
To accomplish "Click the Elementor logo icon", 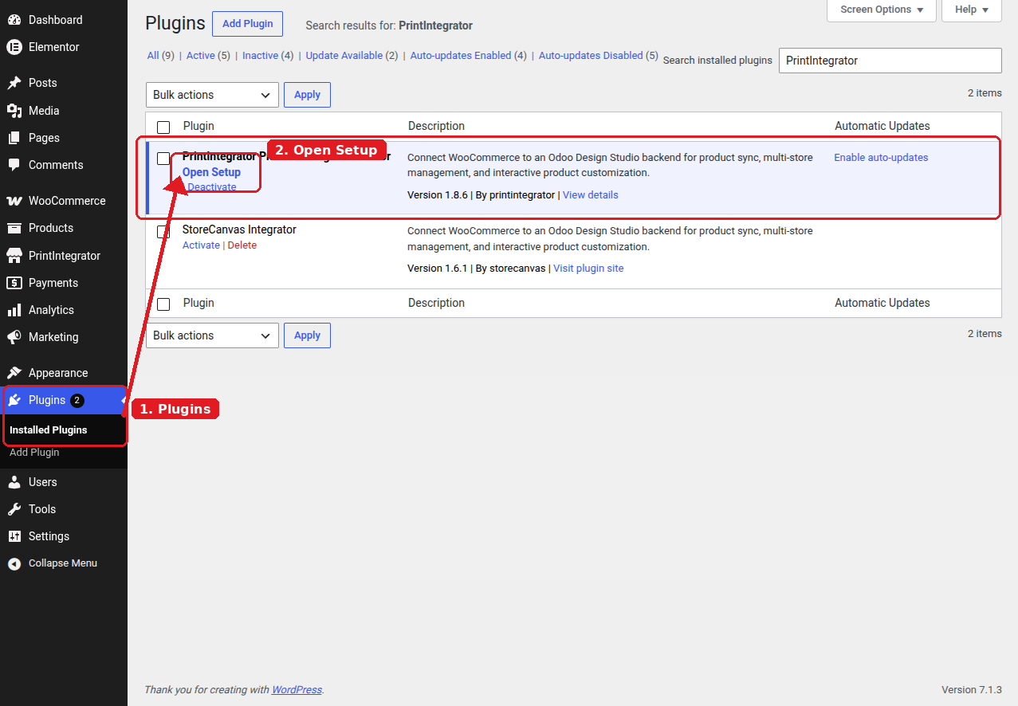I will click(x=14, y=47).
